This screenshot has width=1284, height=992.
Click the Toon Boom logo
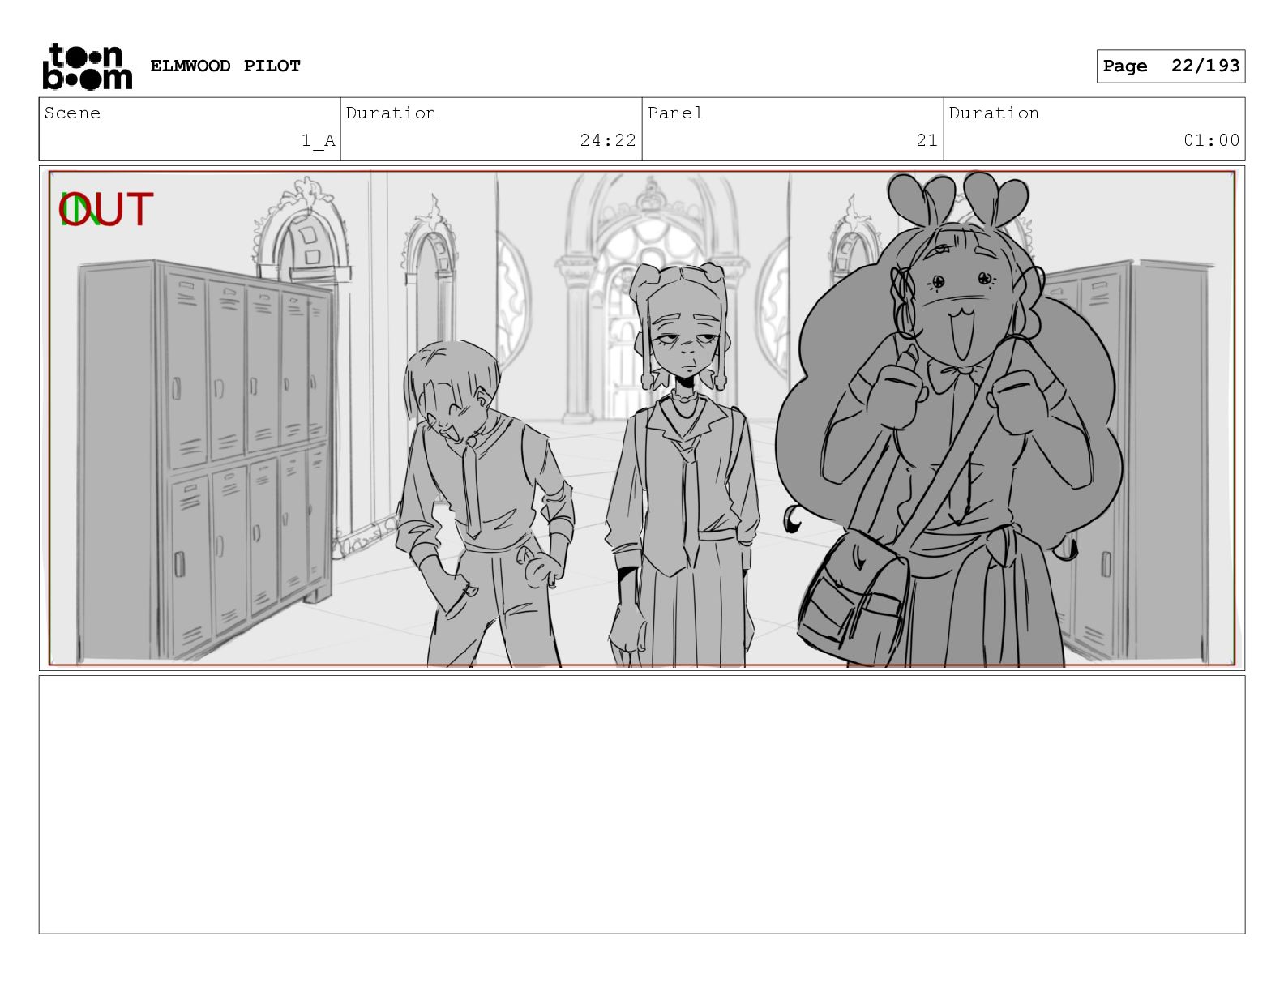(x=87, y=66)
